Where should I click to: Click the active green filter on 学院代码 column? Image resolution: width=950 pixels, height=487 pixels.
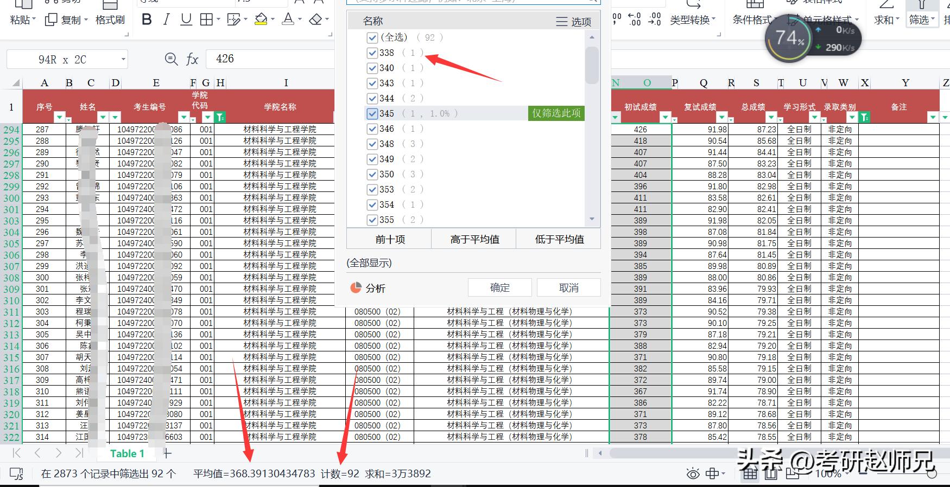[220, 117]
